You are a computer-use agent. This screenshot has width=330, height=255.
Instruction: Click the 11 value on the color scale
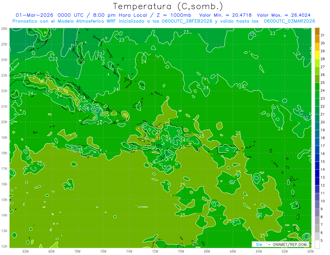tap(323, 193)
